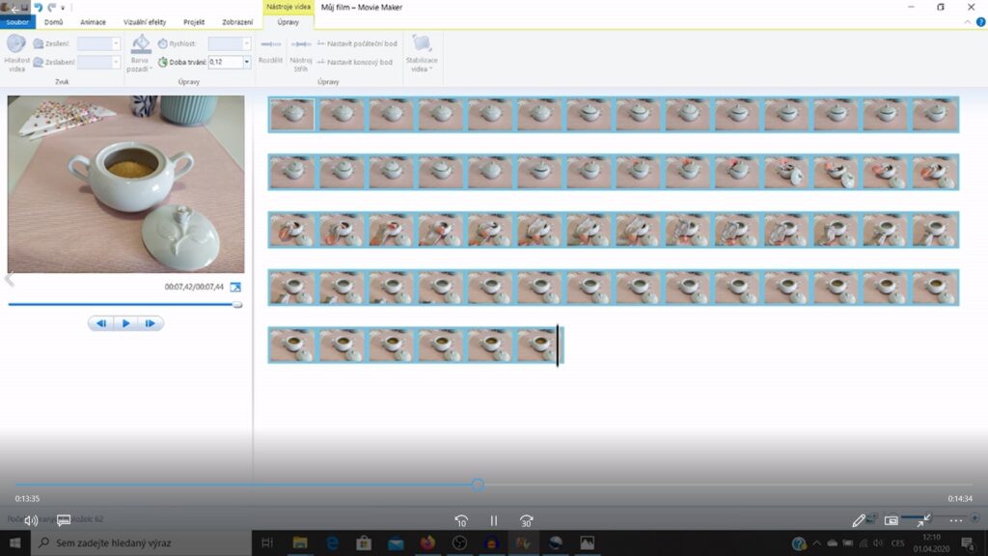Toggle subtitles with the captions icon
This screenshot has width=988, height=556.
tap(64, 520)
